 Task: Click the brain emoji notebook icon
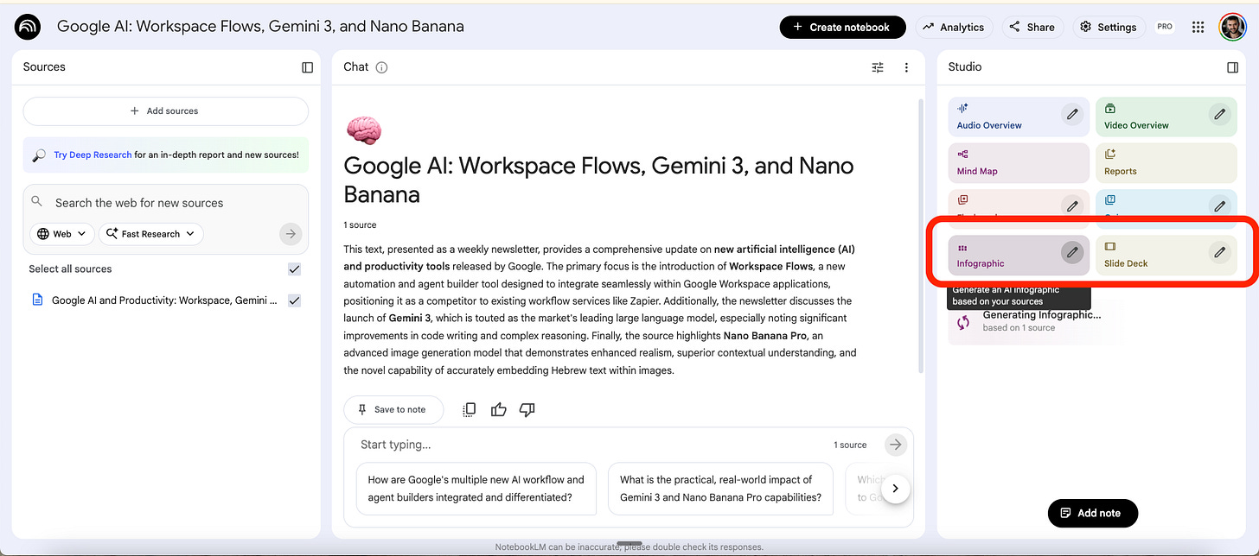click(363, 130)
